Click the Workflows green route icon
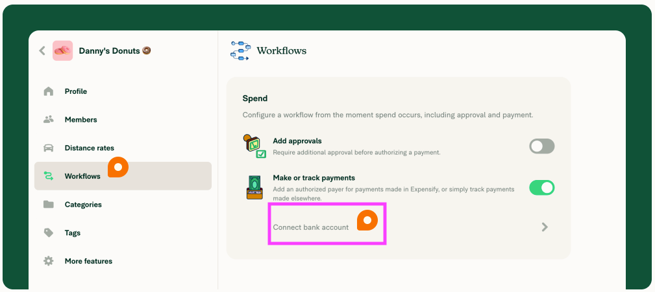 (x=49, y=176)
